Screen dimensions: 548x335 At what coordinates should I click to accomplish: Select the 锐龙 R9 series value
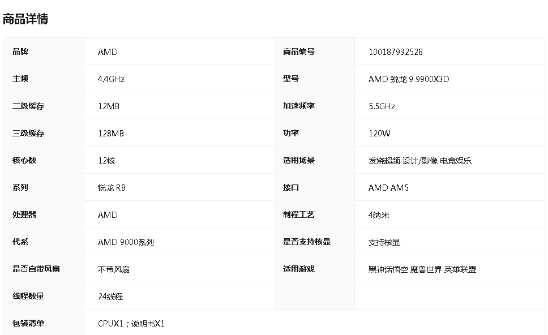[112, 188]
